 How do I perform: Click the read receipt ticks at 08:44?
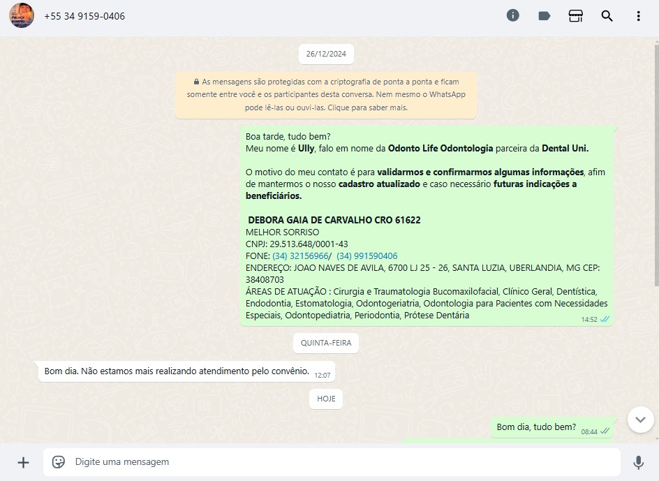[605, 431]
